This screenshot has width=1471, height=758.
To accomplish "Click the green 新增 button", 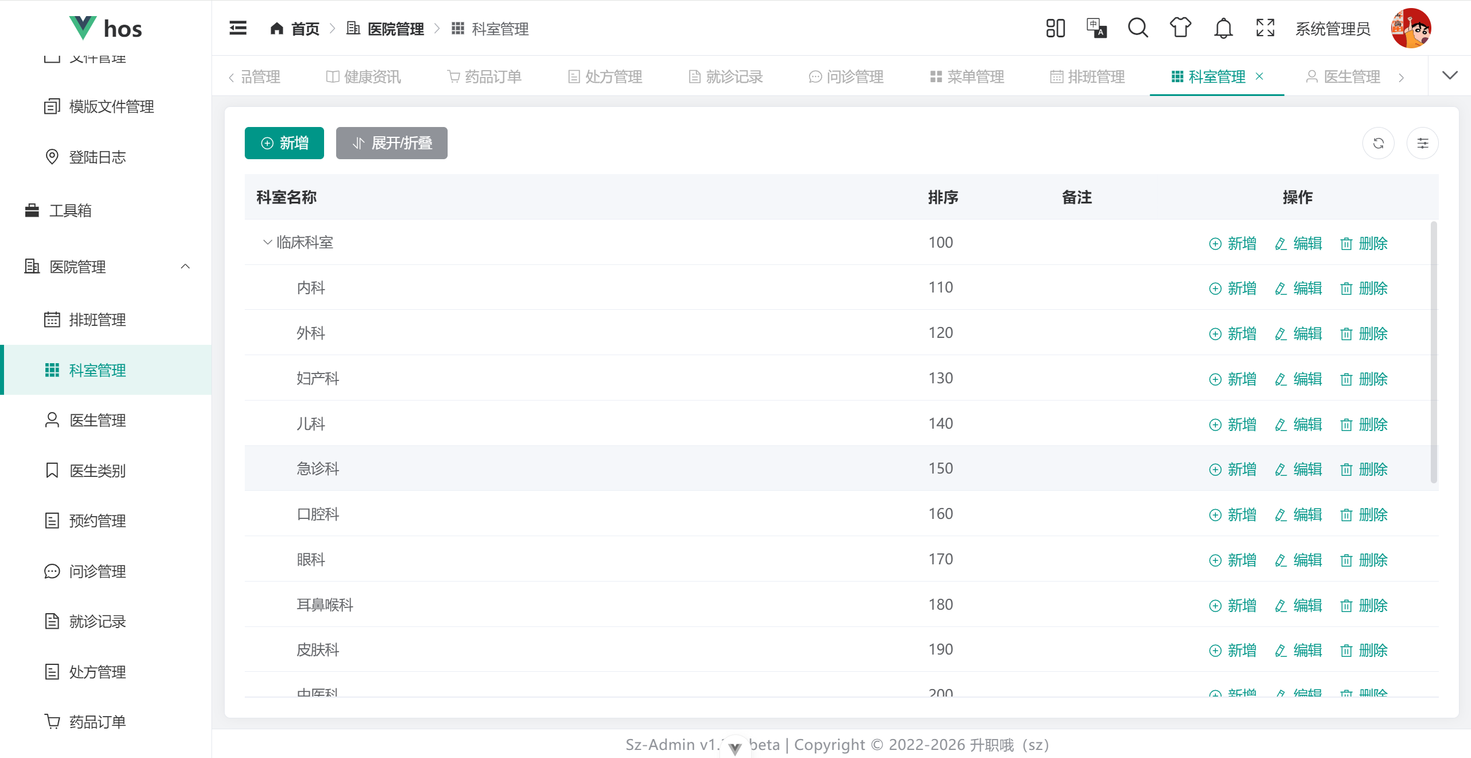I will (284, 143).
